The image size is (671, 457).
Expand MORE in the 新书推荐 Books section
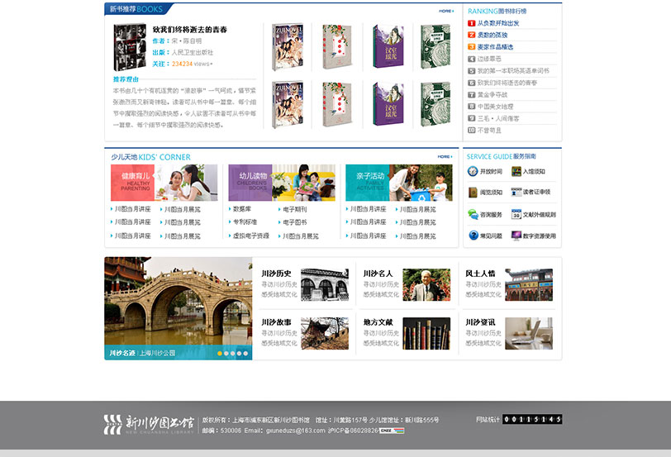[446, 11]
